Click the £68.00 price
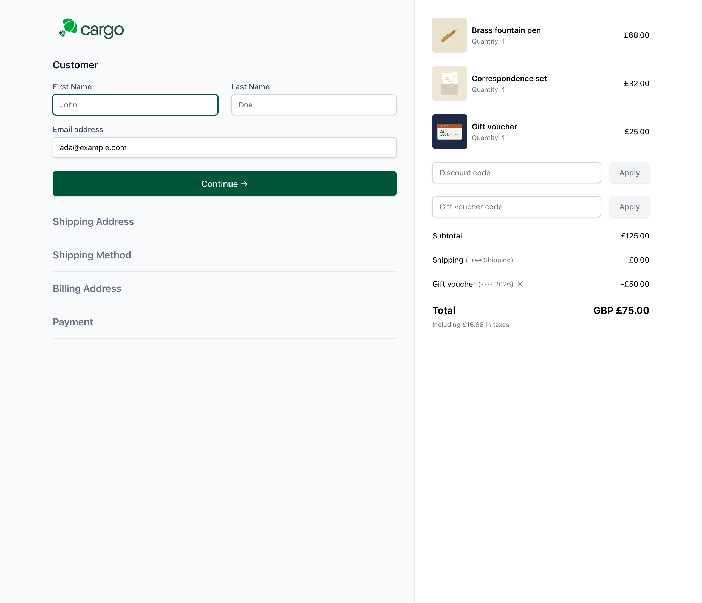This screenshot has height=603, width=702. (636, 35)
